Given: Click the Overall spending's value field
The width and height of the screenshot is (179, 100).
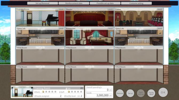Looking at the screenshot, I should pos(99,90).
